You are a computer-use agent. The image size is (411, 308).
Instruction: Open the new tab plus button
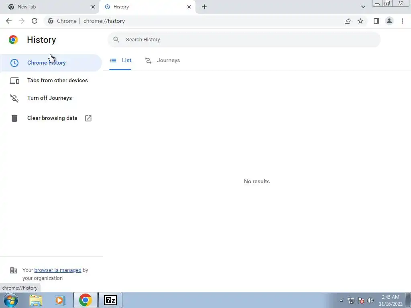pos(204,7)
